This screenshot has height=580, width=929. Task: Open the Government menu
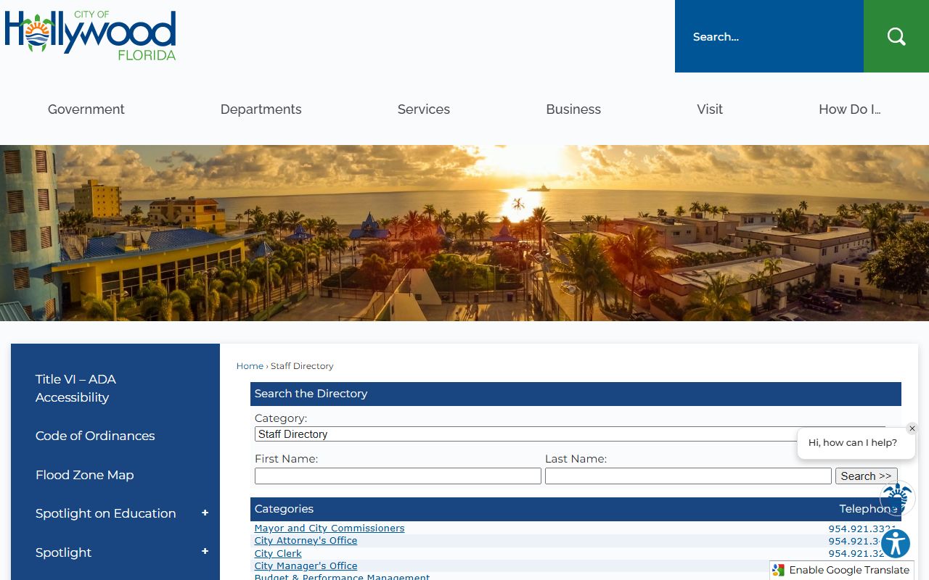tap(86, 109)
